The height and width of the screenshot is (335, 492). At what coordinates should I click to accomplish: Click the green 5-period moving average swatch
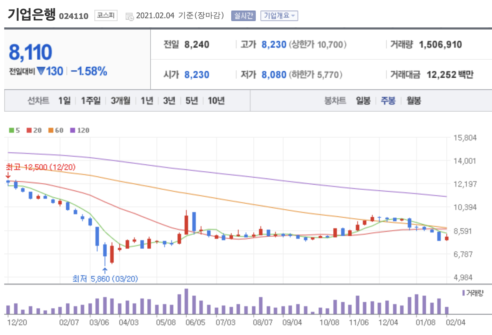[x=12, y=130]
